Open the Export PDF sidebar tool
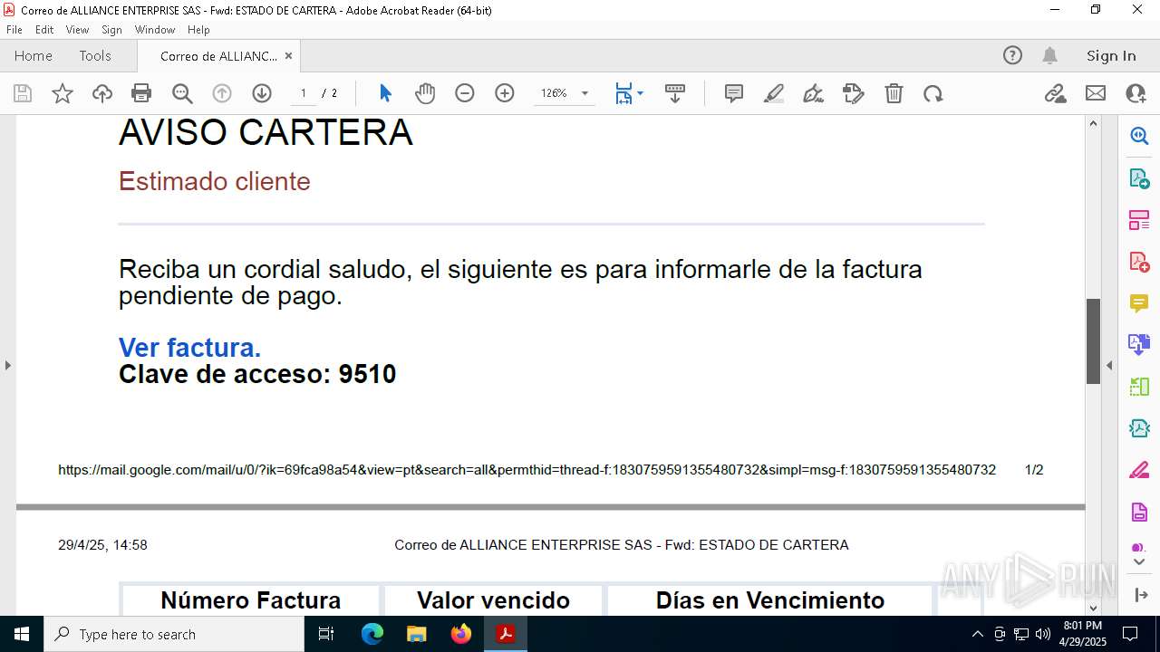 (1139, 177)
